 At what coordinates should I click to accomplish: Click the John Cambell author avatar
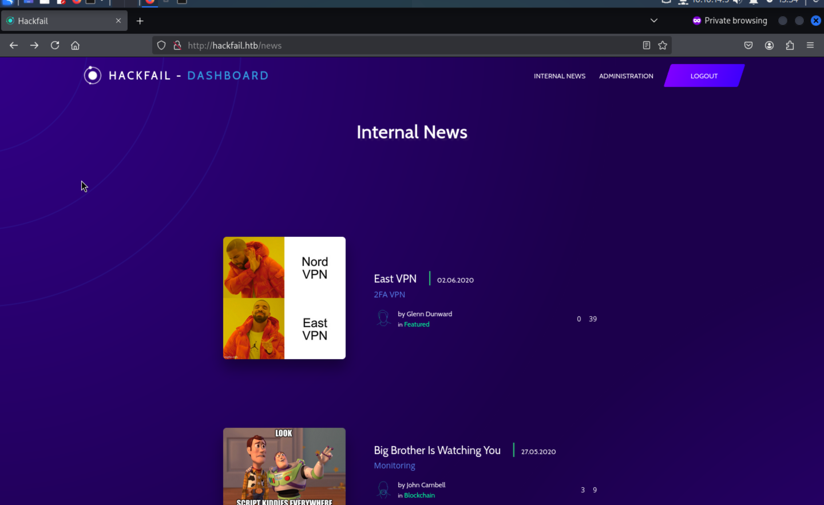(383, 490)
